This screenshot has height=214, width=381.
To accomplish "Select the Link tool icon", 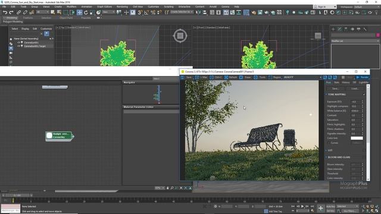I will 18,12.
